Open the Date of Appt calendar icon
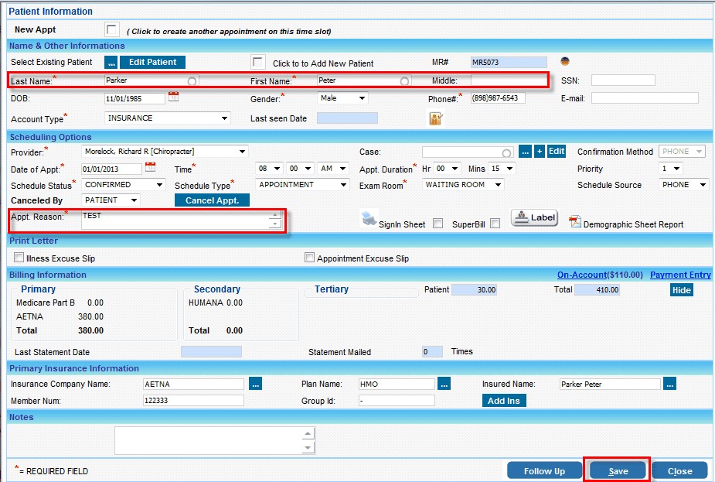Viewport: 715px width, 482px height. point(150,168)
